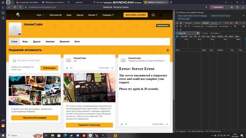Open the site search magnifier icon
The width and height of the screenshot is (246, 138).
click(153, 15)
